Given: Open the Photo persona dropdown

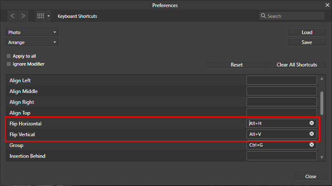Looking at the screenshot, I should tap(32, 32).
